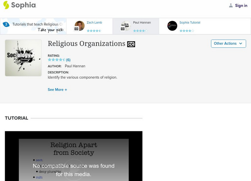
Task: Click Zach Lamb's name link
Action: click(x=94, y=22)
